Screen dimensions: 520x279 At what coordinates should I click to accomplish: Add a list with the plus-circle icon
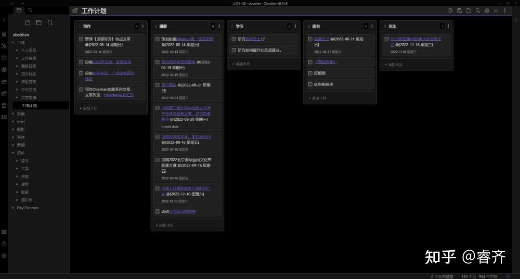point(450,11)
